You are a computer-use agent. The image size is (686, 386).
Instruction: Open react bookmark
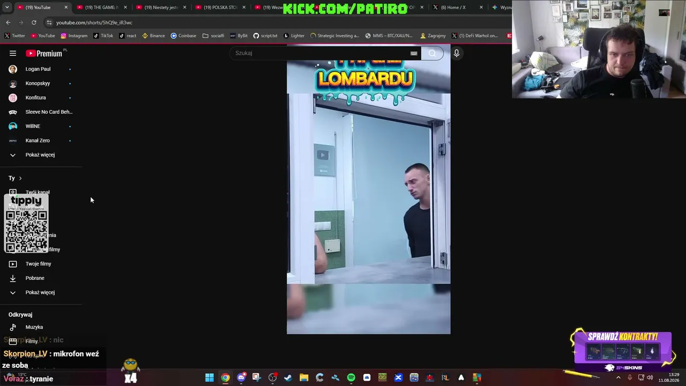pyautogui.click(x=128, y=36)
